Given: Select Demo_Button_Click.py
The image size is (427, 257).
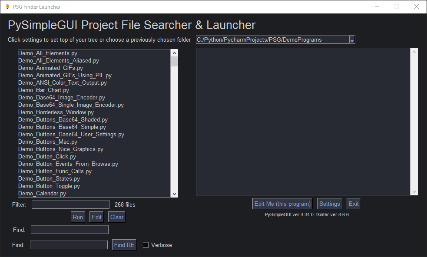Looking at the screenshot, I should (94, 157).
